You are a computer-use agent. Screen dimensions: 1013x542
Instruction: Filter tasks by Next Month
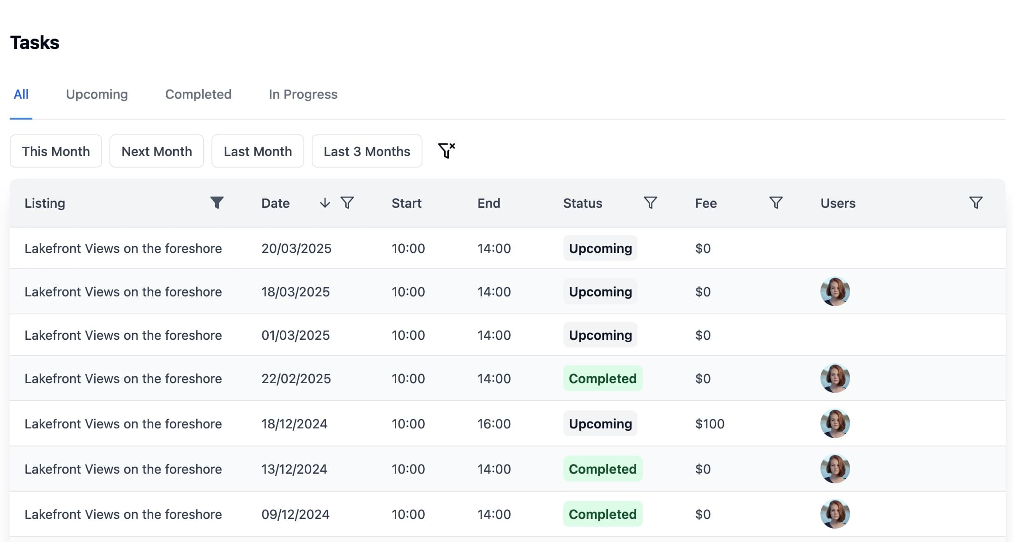pyautogui.click(x=157, y=151)
